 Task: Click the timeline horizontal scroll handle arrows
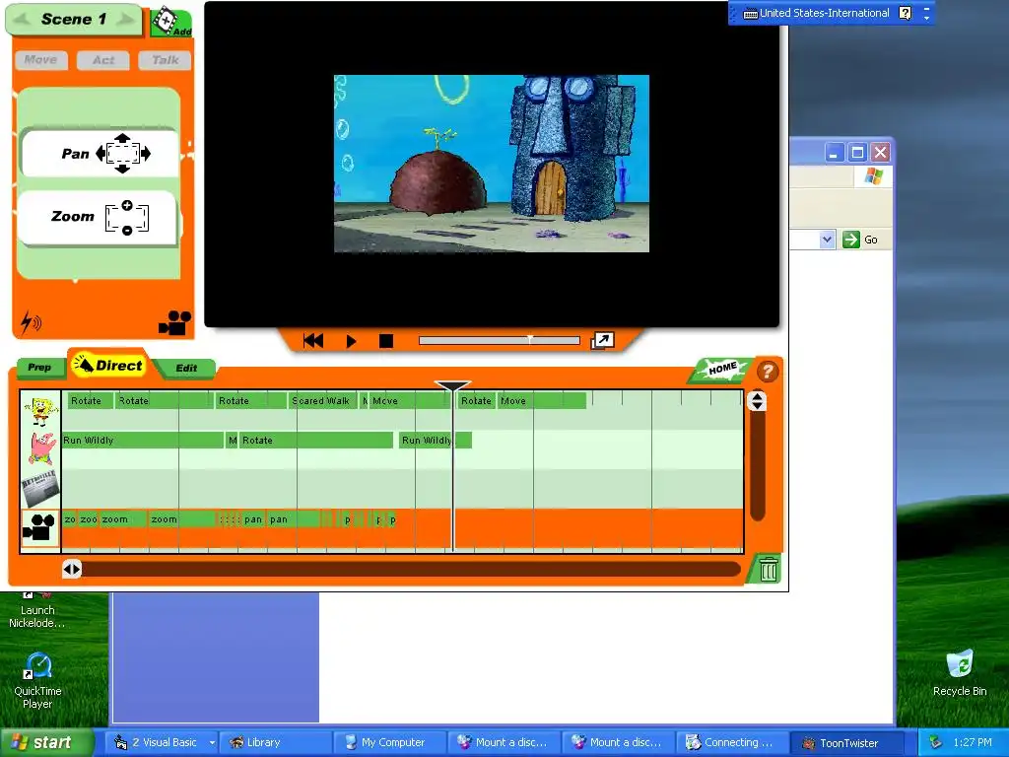[72, 569]
